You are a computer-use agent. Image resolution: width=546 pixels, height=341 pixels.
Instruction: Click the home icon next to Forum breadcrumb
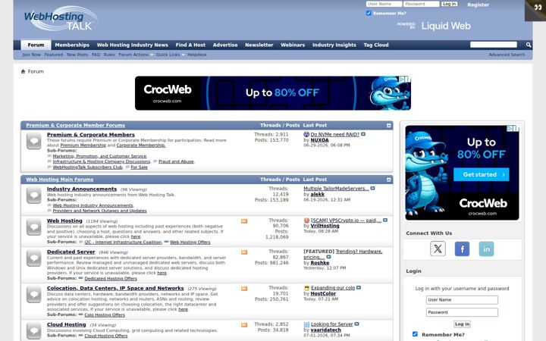click(x=23, y=71)
